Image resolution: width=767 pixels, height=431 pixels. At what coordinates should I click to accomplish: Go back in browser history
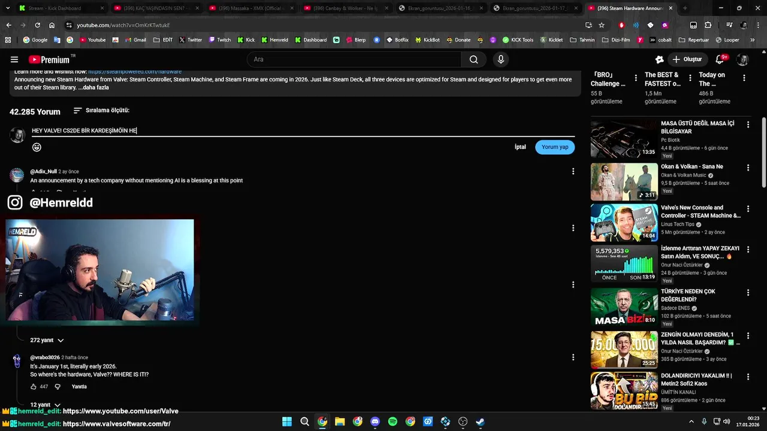8,25
